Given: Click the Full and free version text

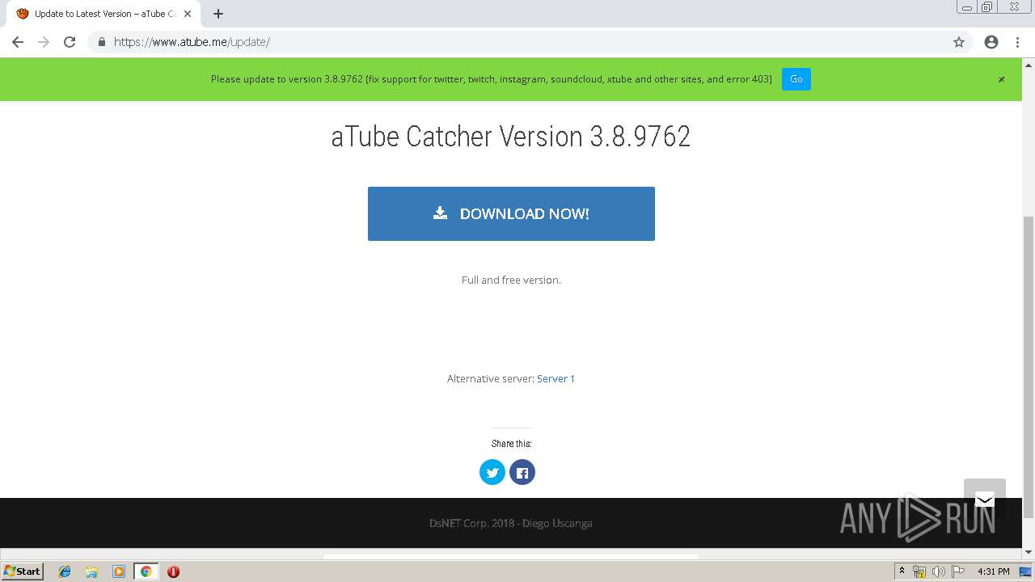Looking at the screenshot, I should tap(511, 280).
